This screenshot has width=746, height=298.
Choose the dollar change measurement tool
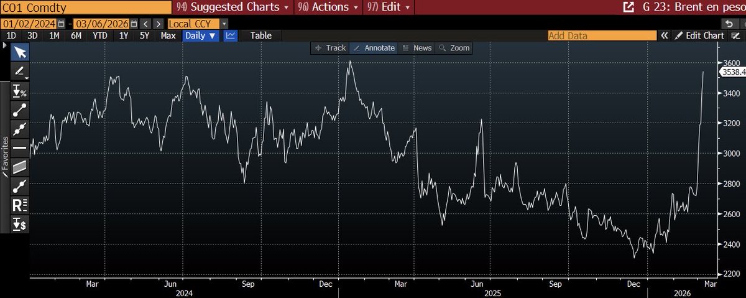tap(20, 223)
